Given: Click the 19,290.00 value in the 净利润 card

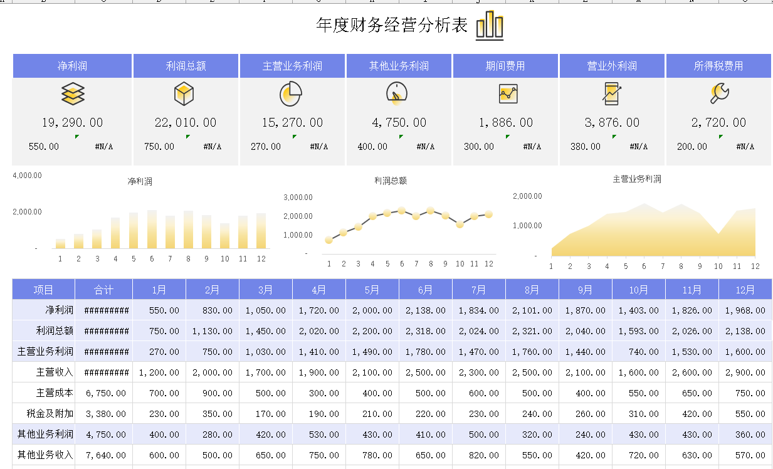Looking at the screenshot, I should 72,123.
